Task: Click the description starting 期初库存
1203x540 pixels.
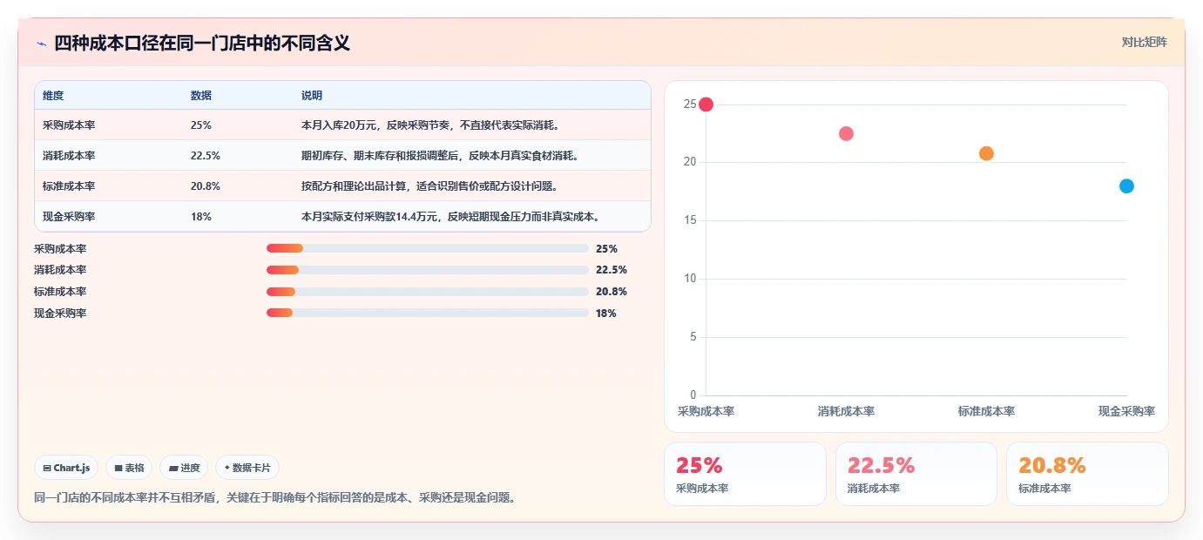Action: coord(440,156)
